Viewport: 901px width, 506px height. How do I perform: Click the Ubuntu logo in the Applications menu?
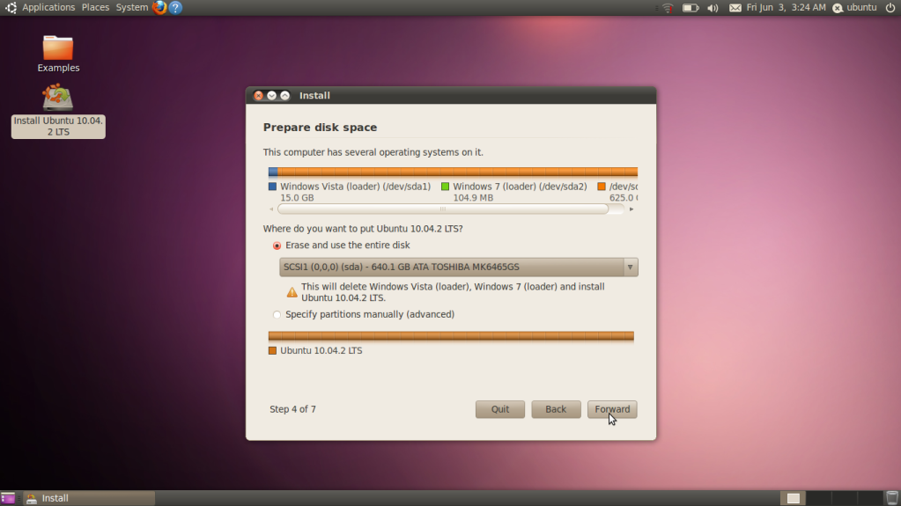11,7
